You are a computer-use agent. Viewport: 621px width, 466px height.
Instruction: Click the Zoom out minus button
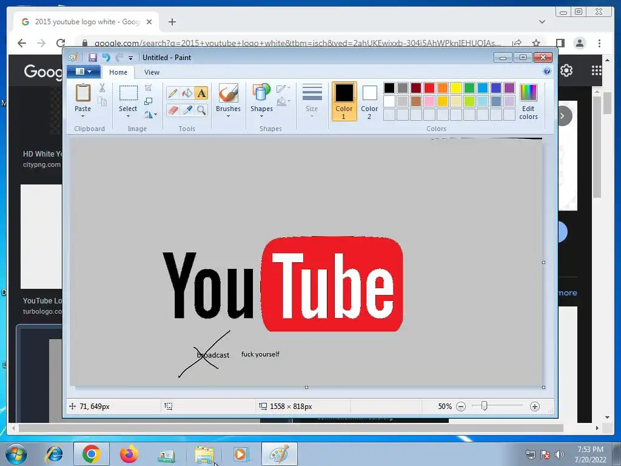pos(461,407)
